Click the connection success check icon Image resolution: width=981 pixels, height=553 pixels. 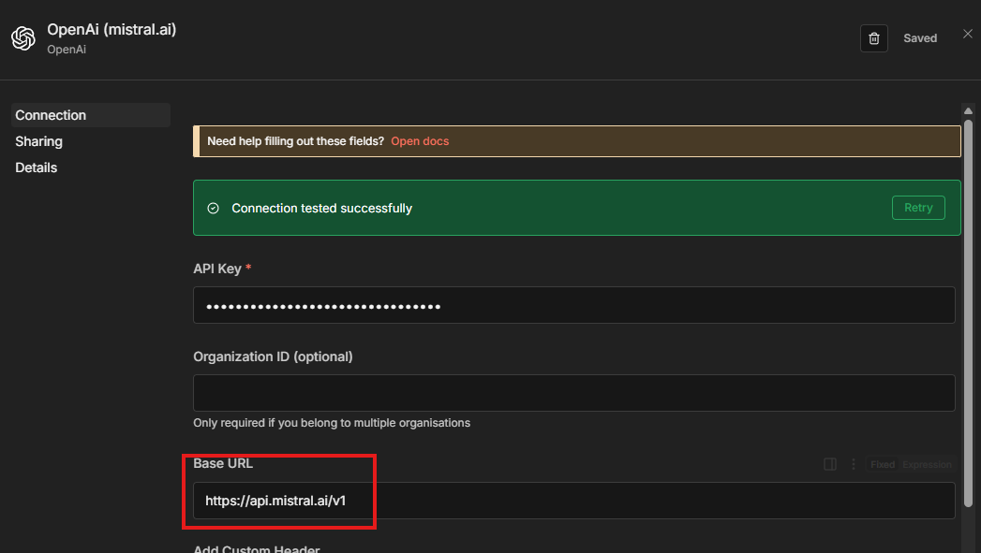(x=214, y=208)
